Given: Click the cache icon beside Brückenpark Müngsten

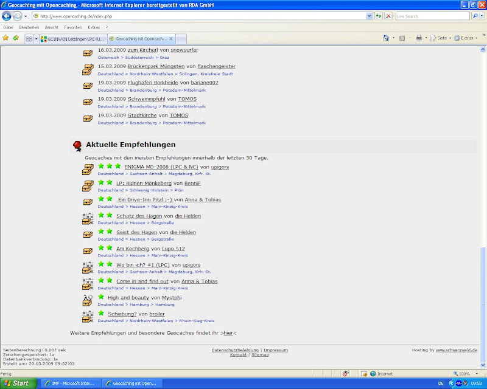Looking at the screenshot, I should tap(88, 70).
